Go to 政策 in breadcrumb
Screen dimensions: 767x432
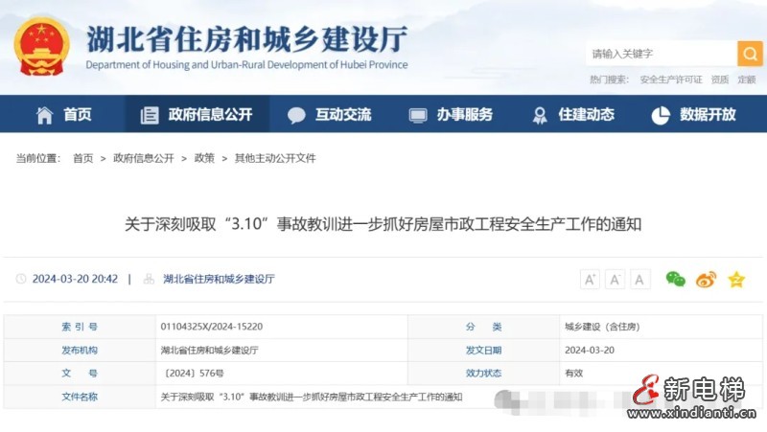pos(204,158)
